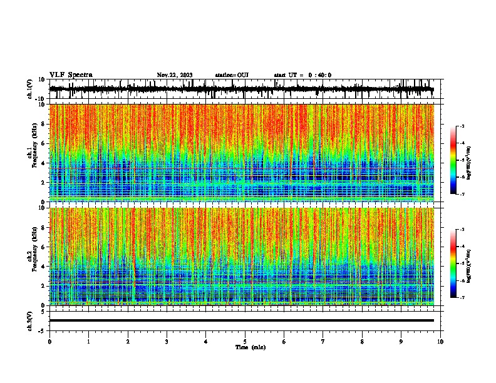
Task: Click the time axis tick label '7'
Action: click(x=323, y=342)
